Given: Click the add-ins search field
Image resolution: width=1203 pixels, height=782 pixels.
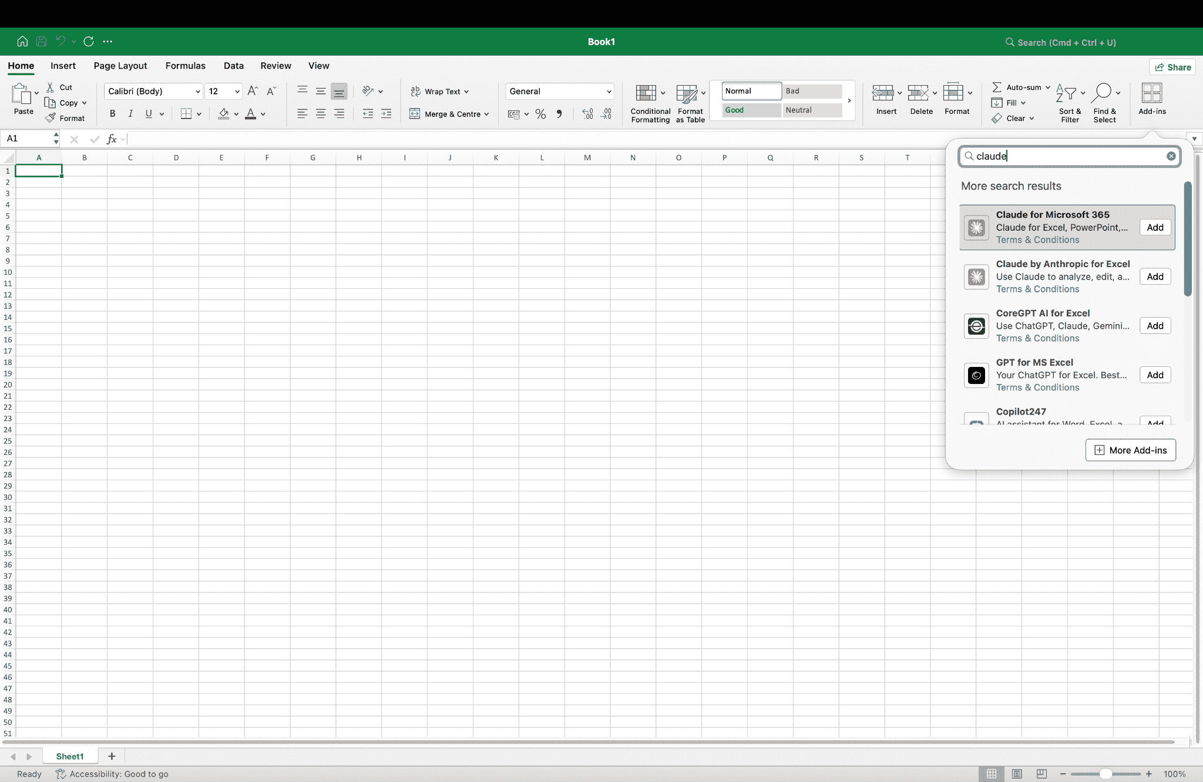Looking at the screenshot, I should point(1069,156).
